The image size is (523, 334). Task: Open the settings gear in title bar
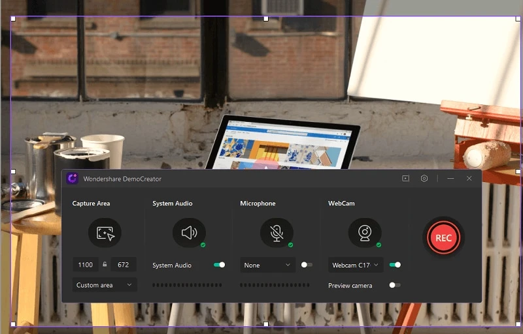point(424,178)
